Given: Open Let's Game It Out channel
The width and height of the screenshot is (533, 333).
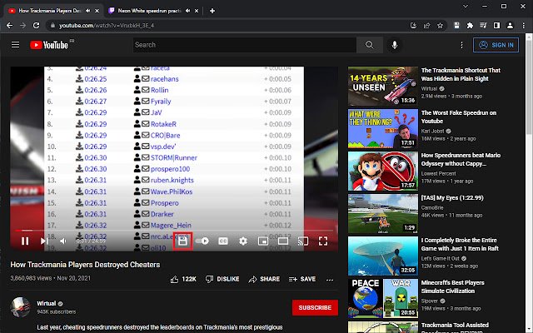Looking at the screenshot, I should click(441, 259).
